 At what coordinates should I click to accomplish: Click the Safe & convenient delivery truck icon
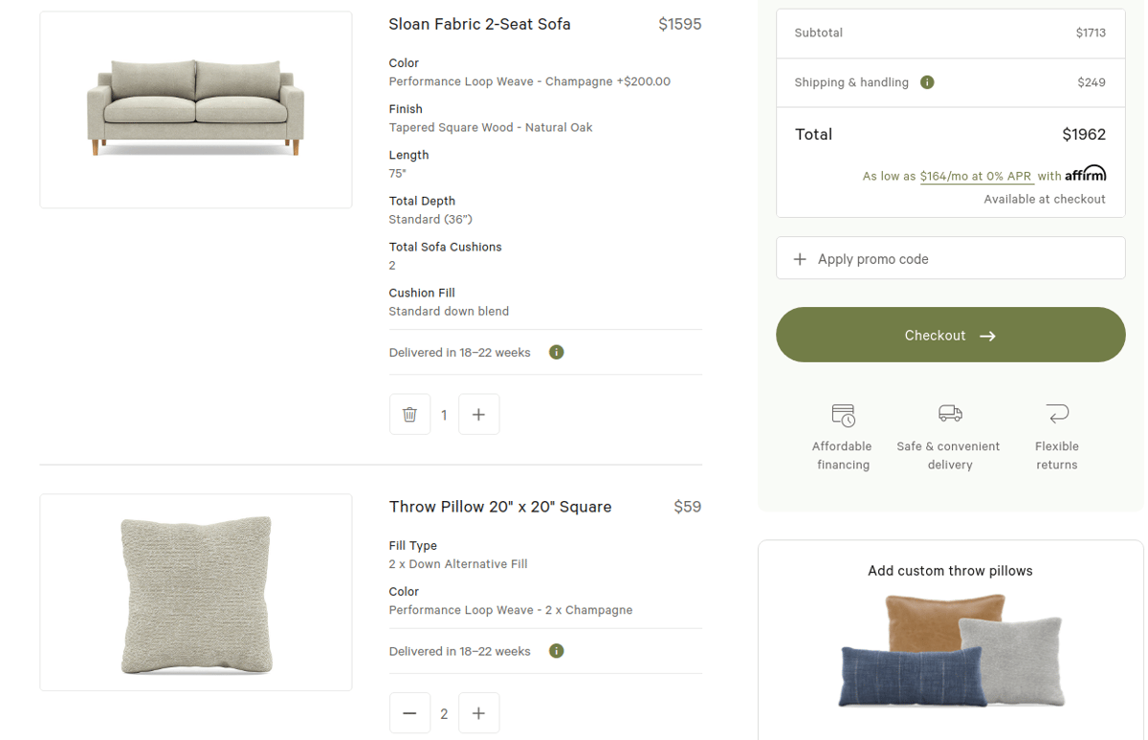click(948, 415)
